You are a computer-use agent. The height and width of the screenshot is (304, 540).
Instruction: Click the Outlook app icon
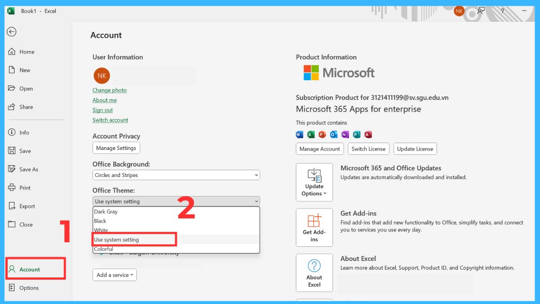click(334, 134)
